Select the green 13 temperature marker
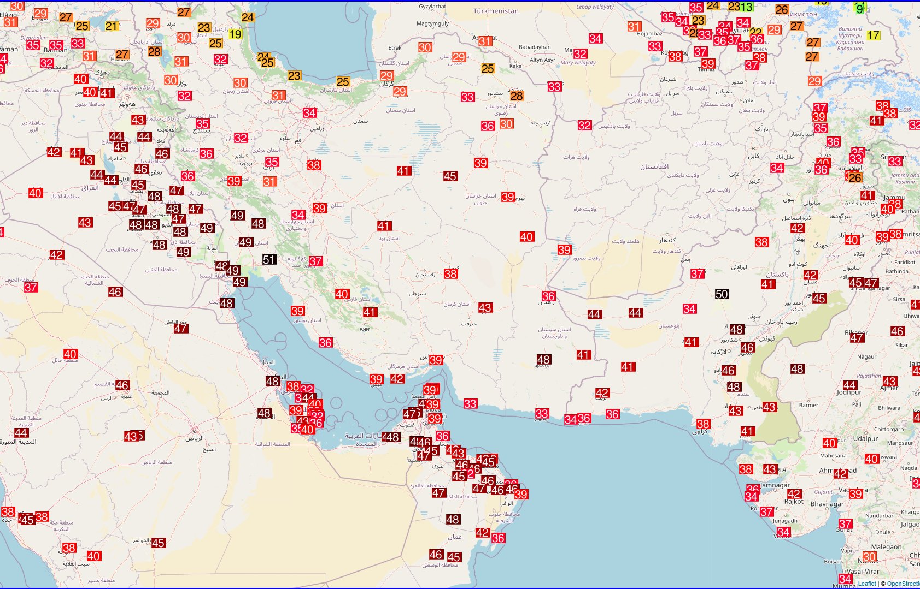Viewport: 920px width, 589px height. (x=746, y=7)
